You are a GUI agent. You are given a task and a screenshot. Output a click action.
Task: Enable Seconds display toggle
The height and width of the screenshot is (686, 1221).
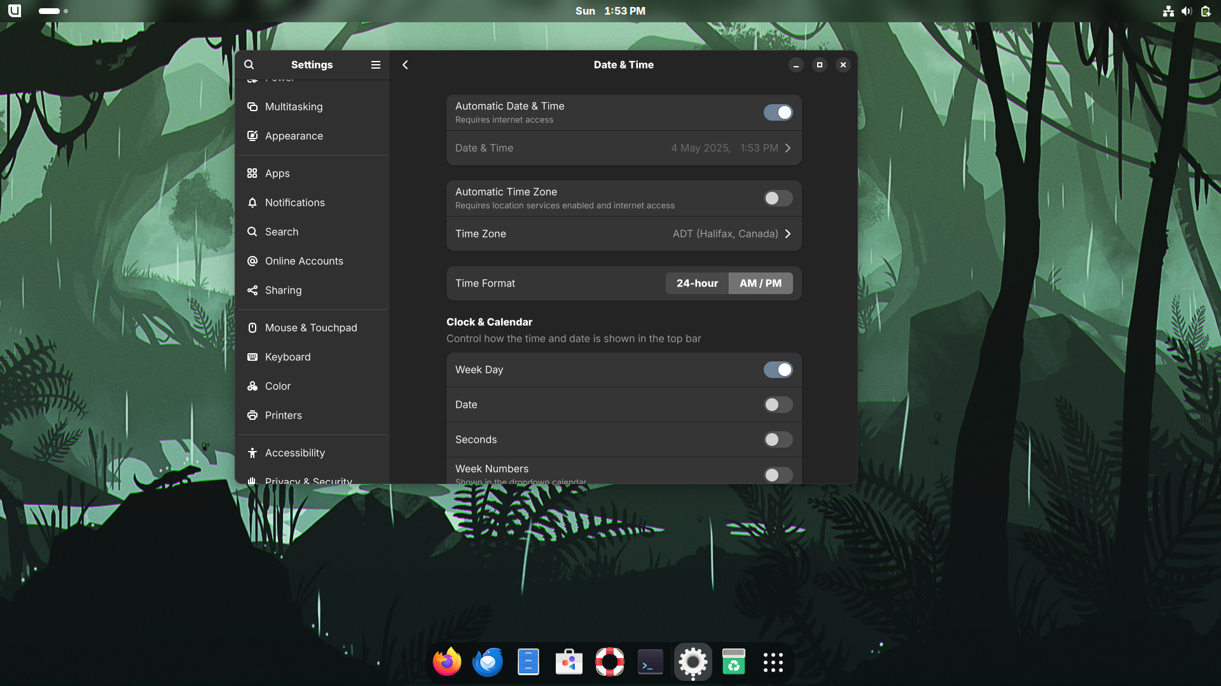pyautogui.click(x=778, y=440)
